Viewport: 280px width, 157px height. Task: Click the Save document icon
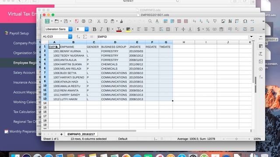[66, 21]
